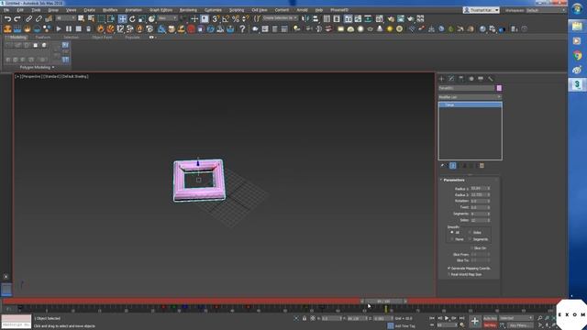
Task: Click the Mirror tool icon
Action: pyautogui.click(x=305, y=18)
